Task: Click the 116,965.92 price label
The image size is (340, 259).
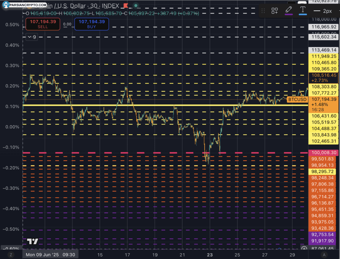Action: click(323, 27)
